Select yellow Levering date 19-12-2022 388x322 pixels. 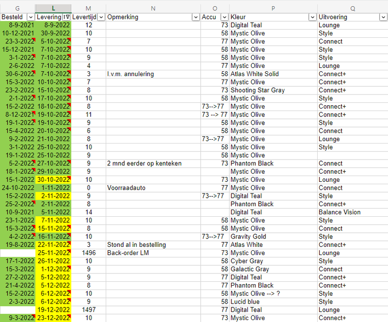[x=53, y=310]
